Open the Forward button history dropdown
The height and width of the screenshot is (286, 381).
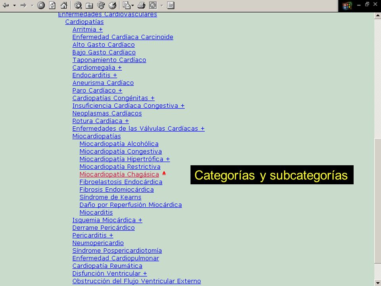click(32, 5)
